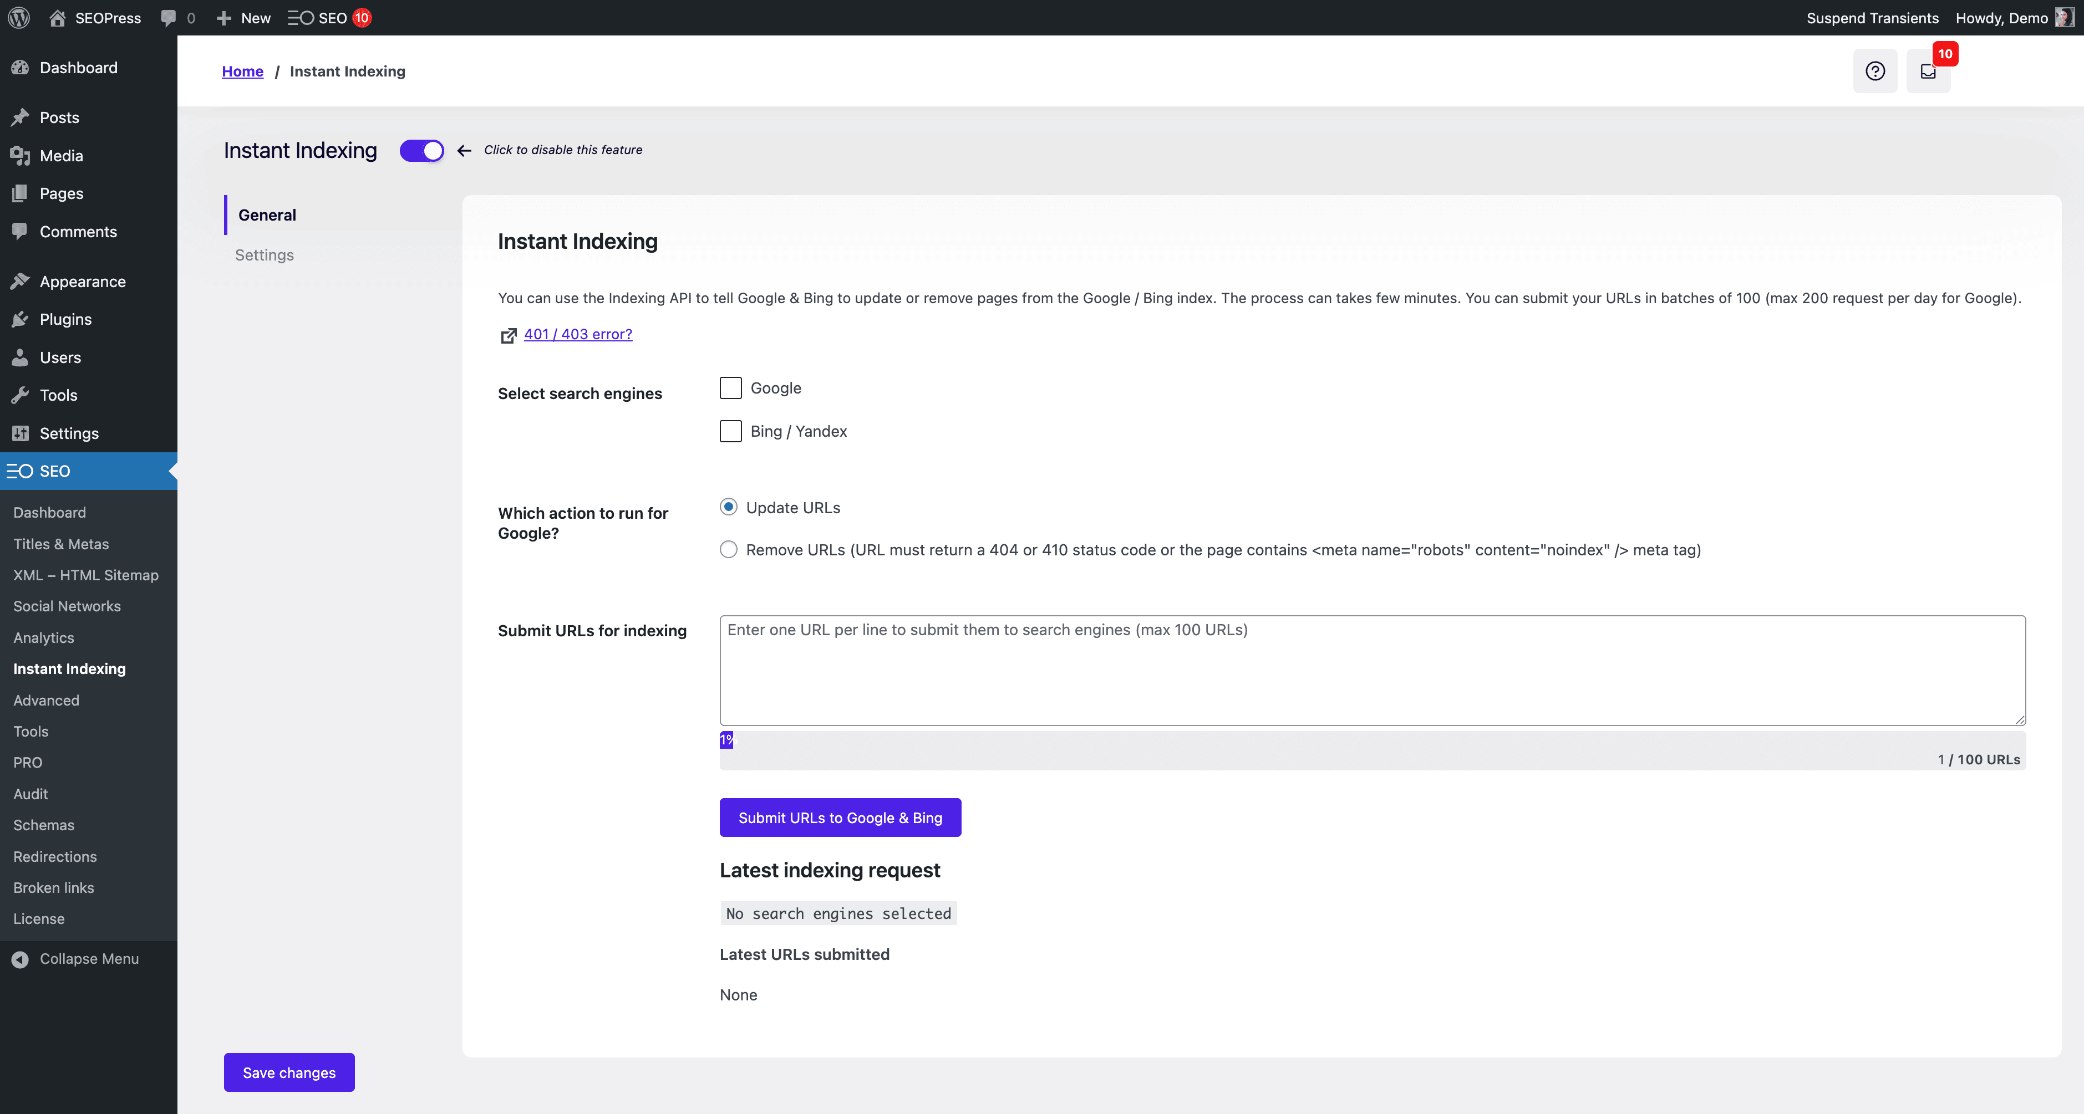Viewport: 2084px width, 1114px height.
Task: Click the Media library icon
Action: point(20,155)
